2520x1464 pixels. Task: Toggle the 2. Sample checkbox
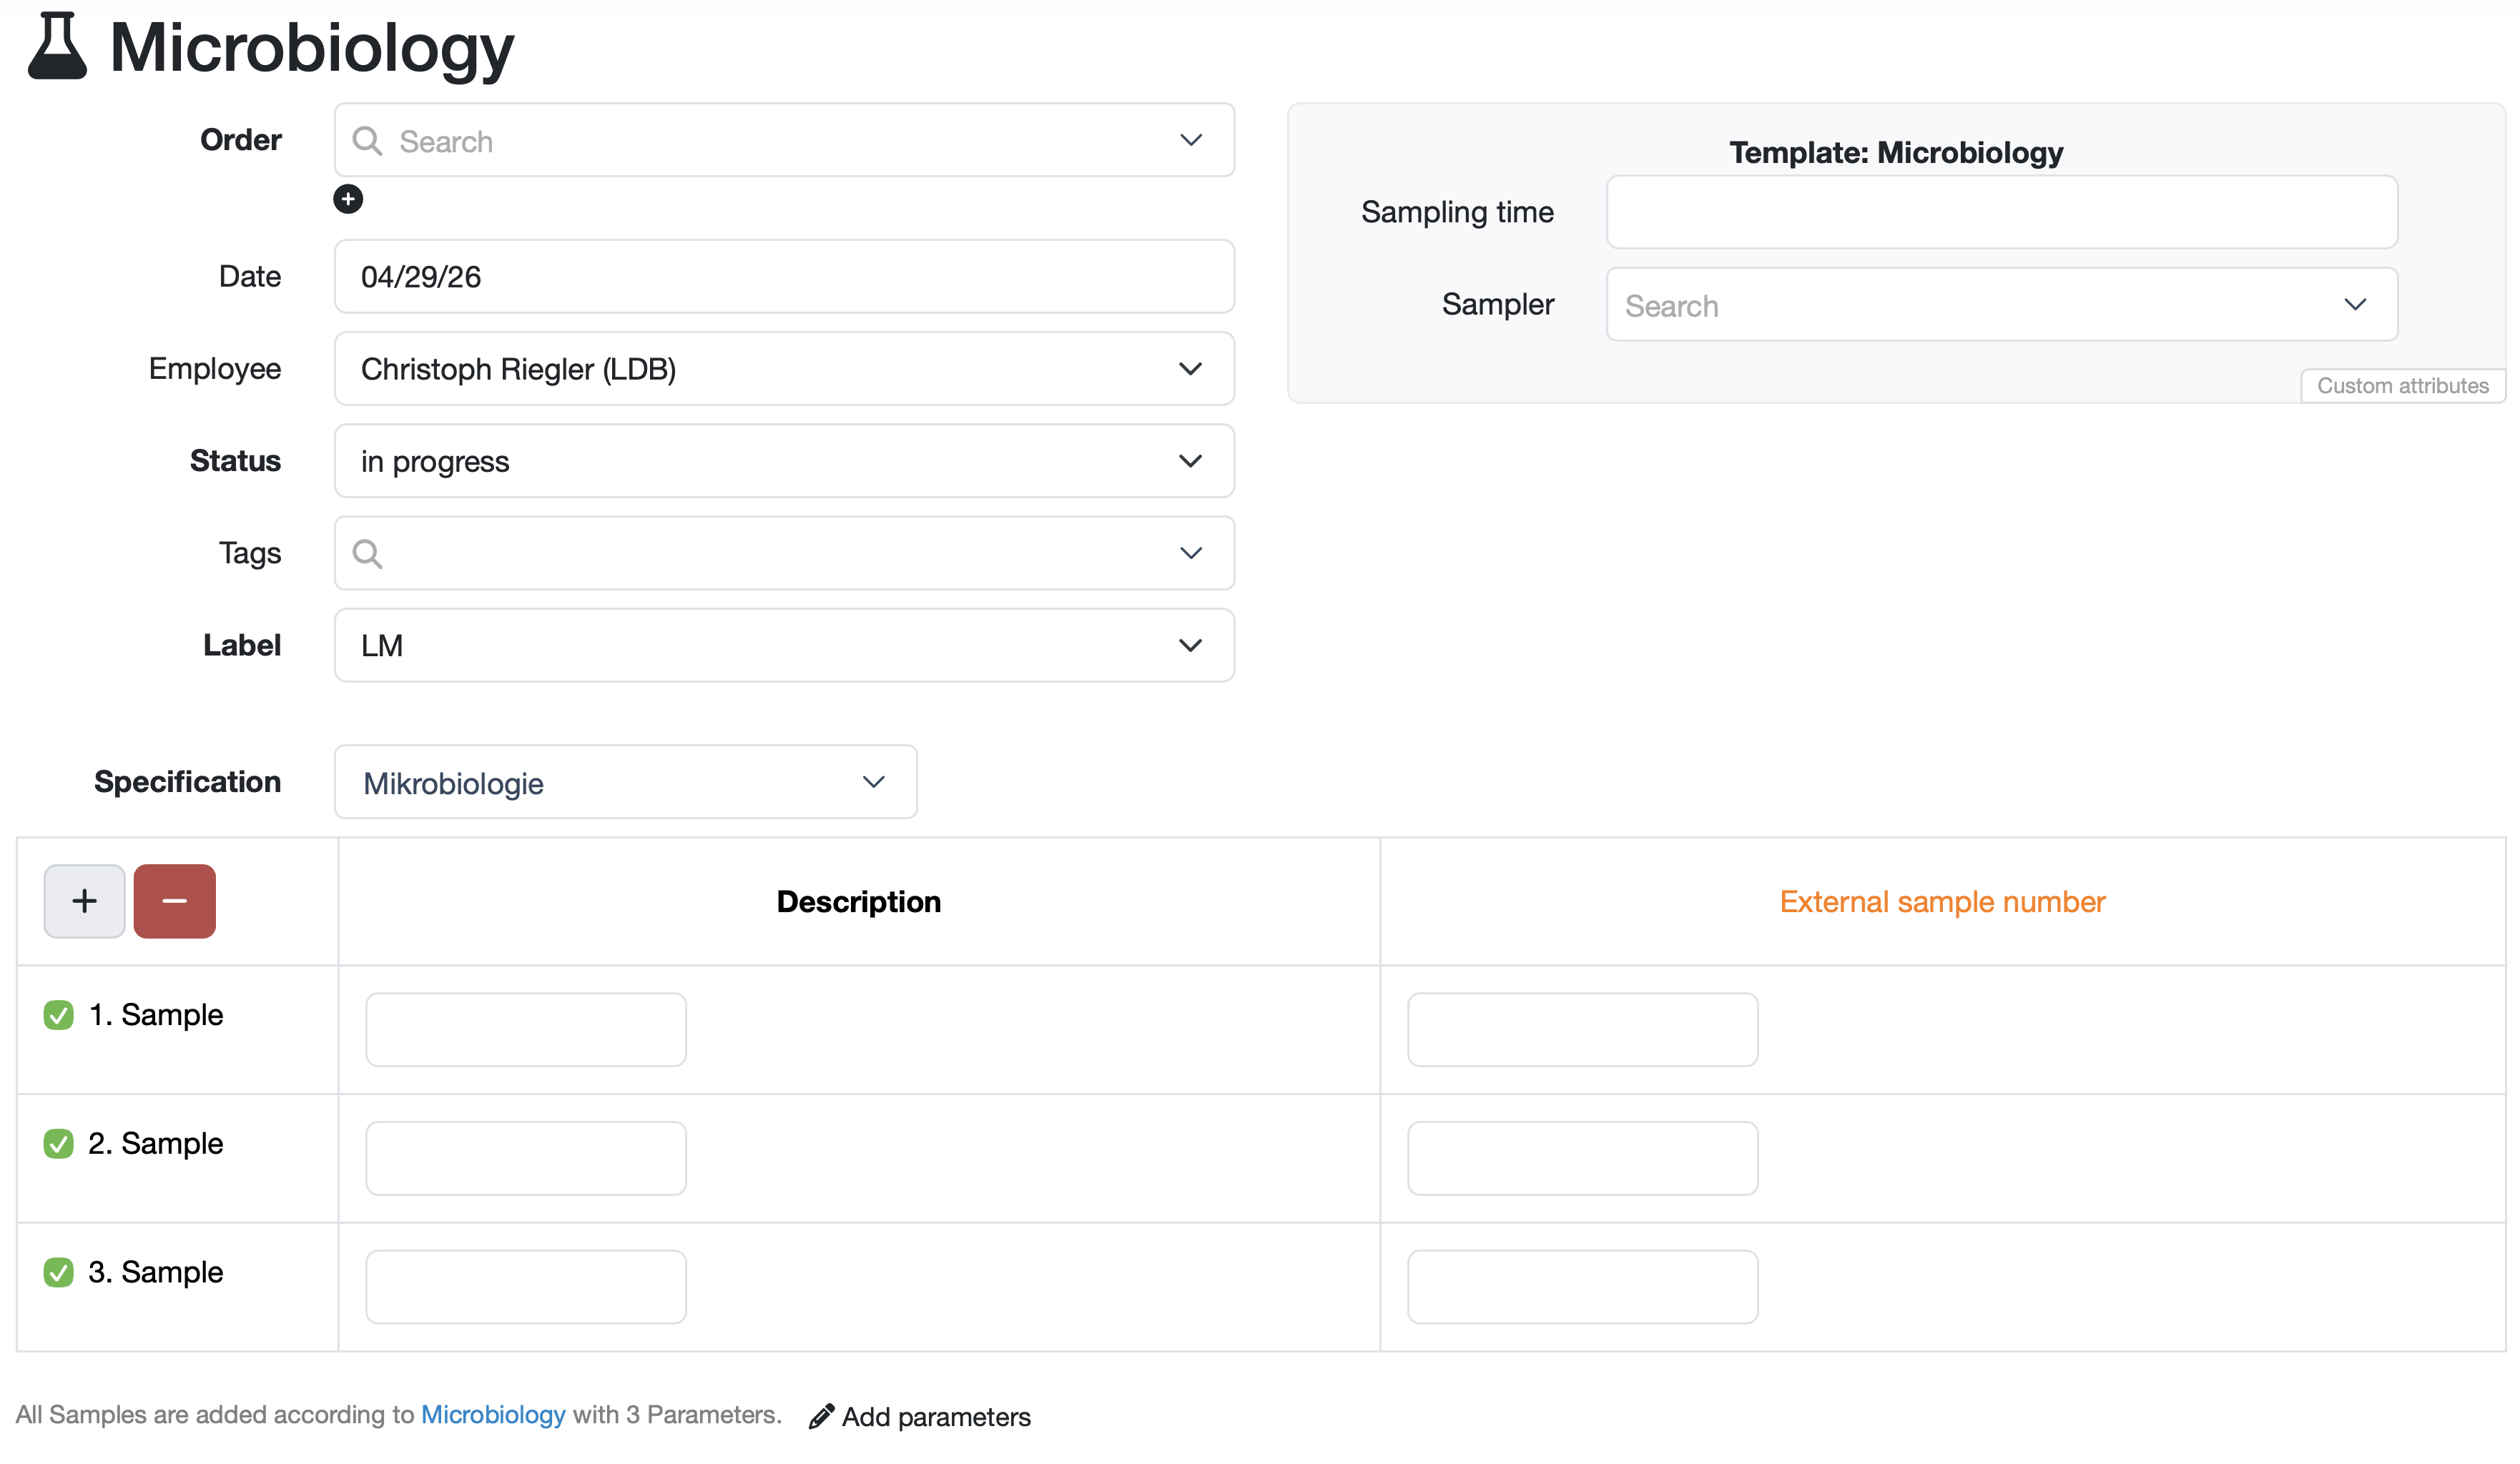click(x=59, y=1144)
